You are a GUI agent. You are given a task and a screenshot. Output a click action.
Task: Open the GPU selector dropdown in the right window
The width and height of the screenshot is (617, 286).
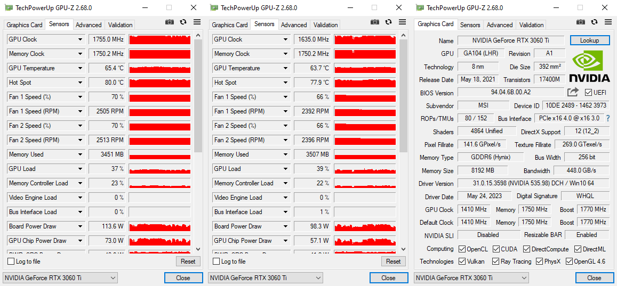pyautogui.click(x=471, y=278)
